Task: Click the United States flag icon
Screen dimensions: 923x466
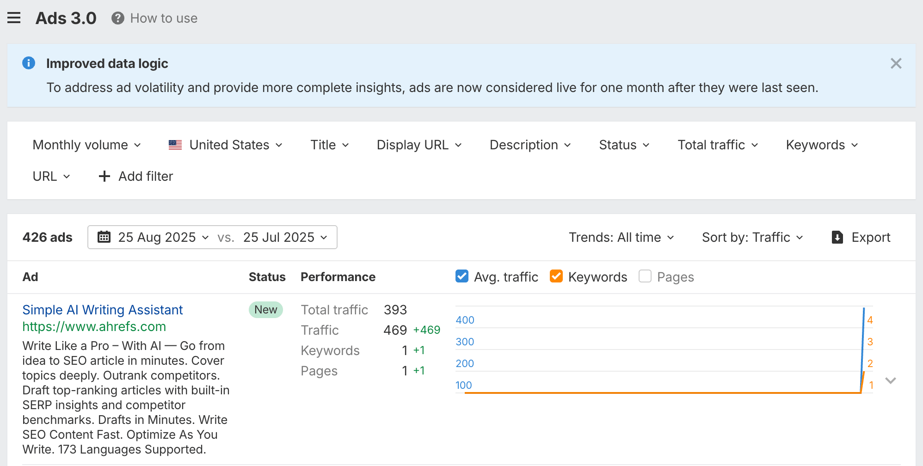Action: tap(175, 145)
